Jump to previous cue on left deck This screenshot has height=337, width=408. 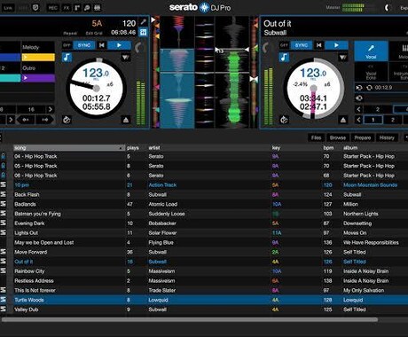(102, 45)
